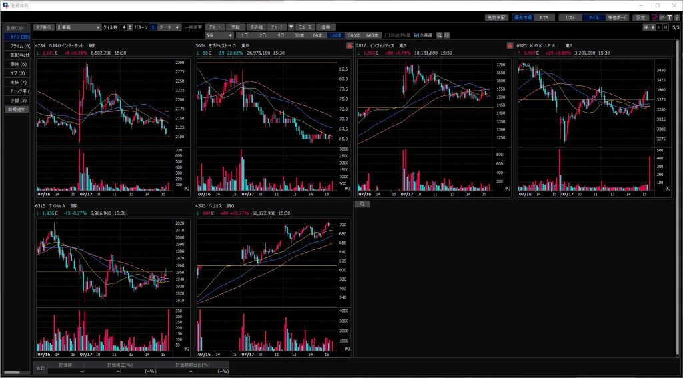Image resolution: width=683 pixels, height=378 pixels.
Task: Click search magnifier button below インフォメティス chart
Action: click(362, 205)
